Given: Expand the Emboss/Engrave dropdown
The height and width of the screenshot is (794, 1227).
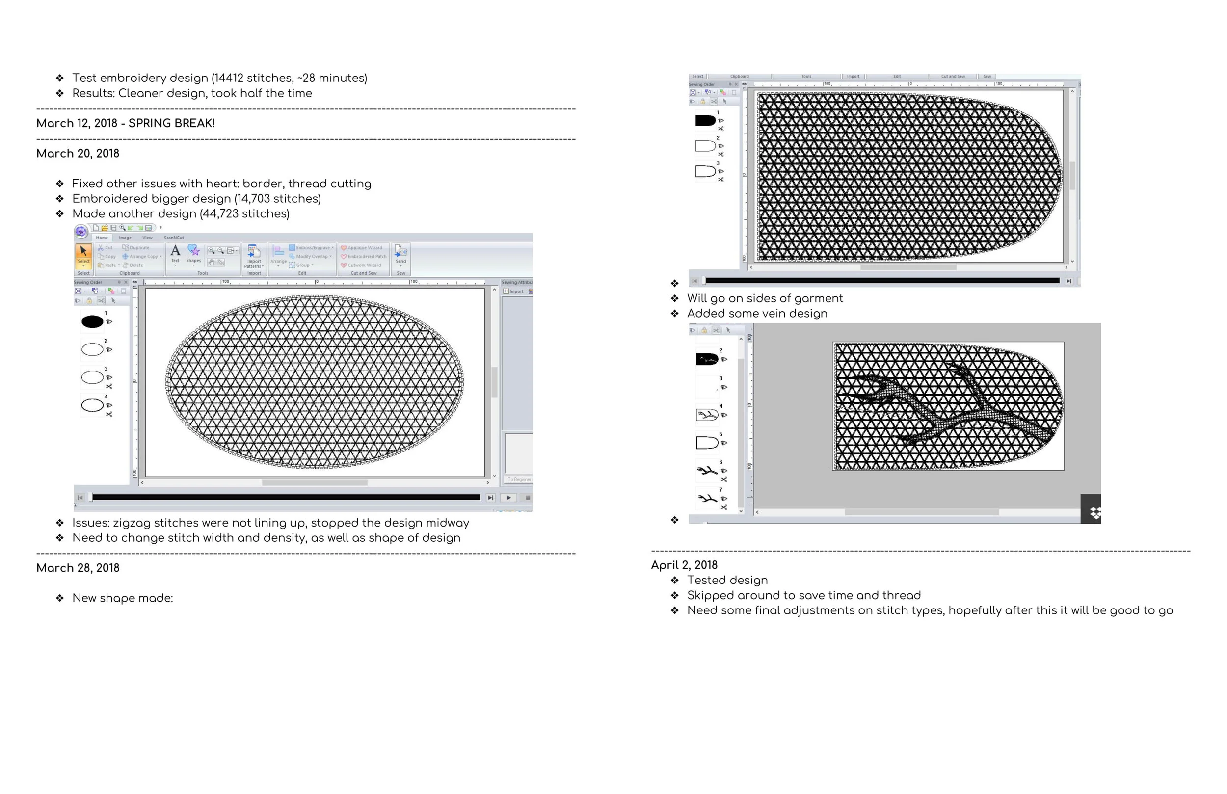Looking at the screenshot, I should pos(311,247).
